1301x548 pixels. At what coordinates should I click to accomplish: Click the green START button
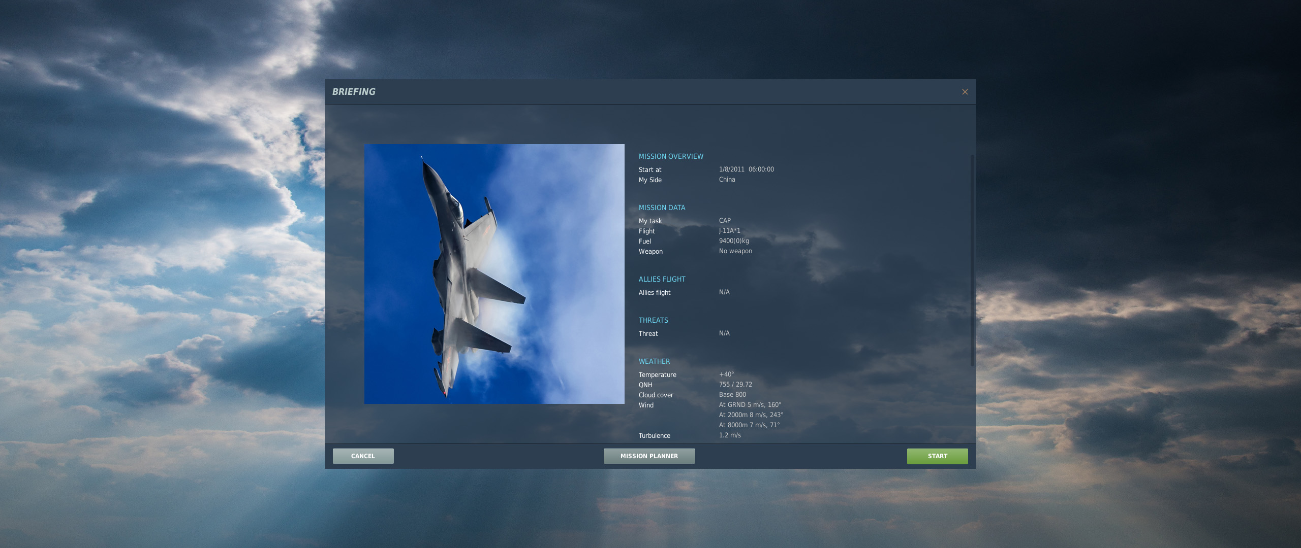pos(937,456)
